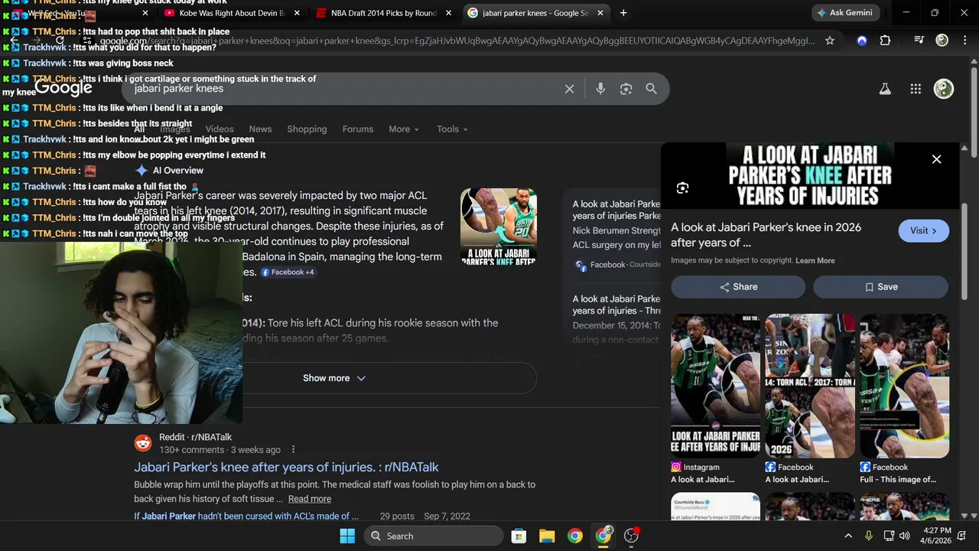This screenshot has width=979, height=551.
Task: Bookmark this page with the star icon
Action: [x=830, y=41]
